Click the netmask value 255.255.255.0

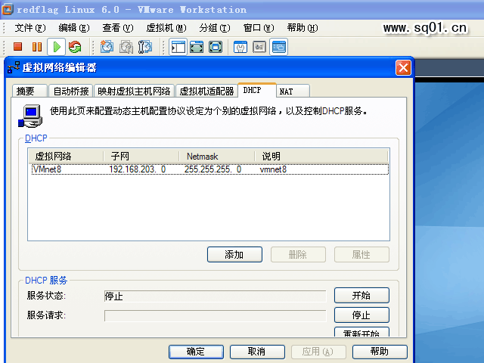[x=213, y=169]
